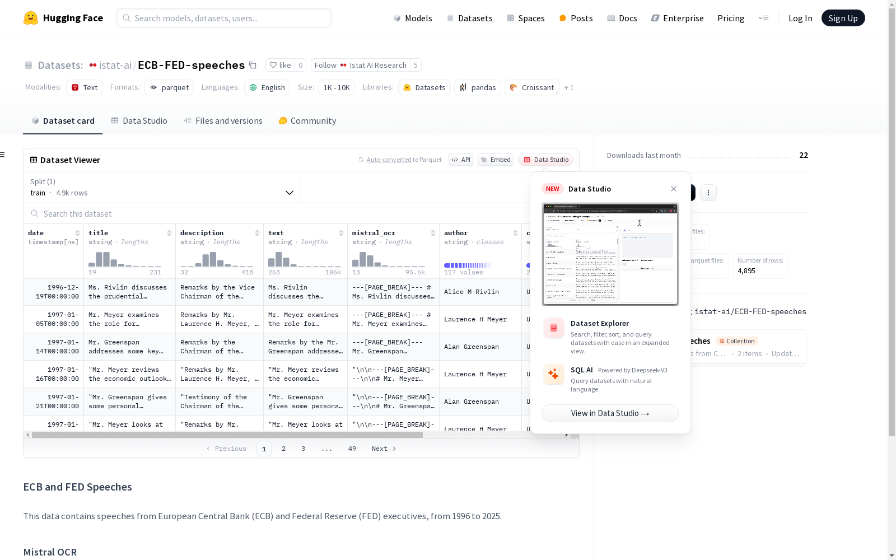Click View in Data Studio
This screenshot has width=896, height=560.
coord(610,413)
